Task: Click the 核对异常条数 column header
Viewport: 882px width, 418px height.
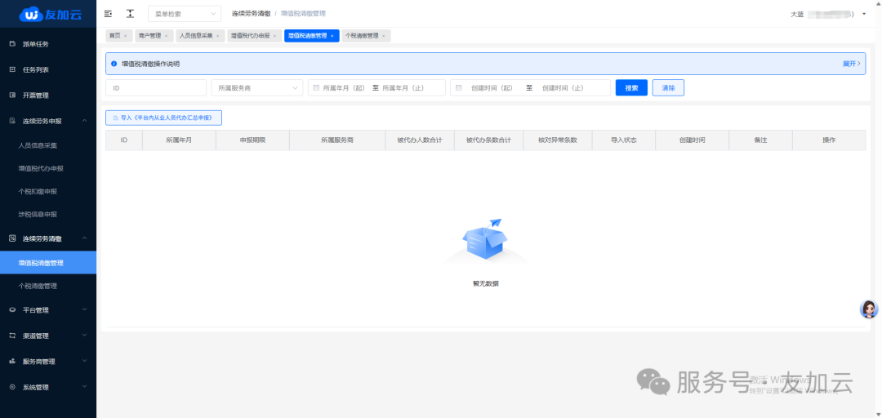Action: tap(558, 140)
